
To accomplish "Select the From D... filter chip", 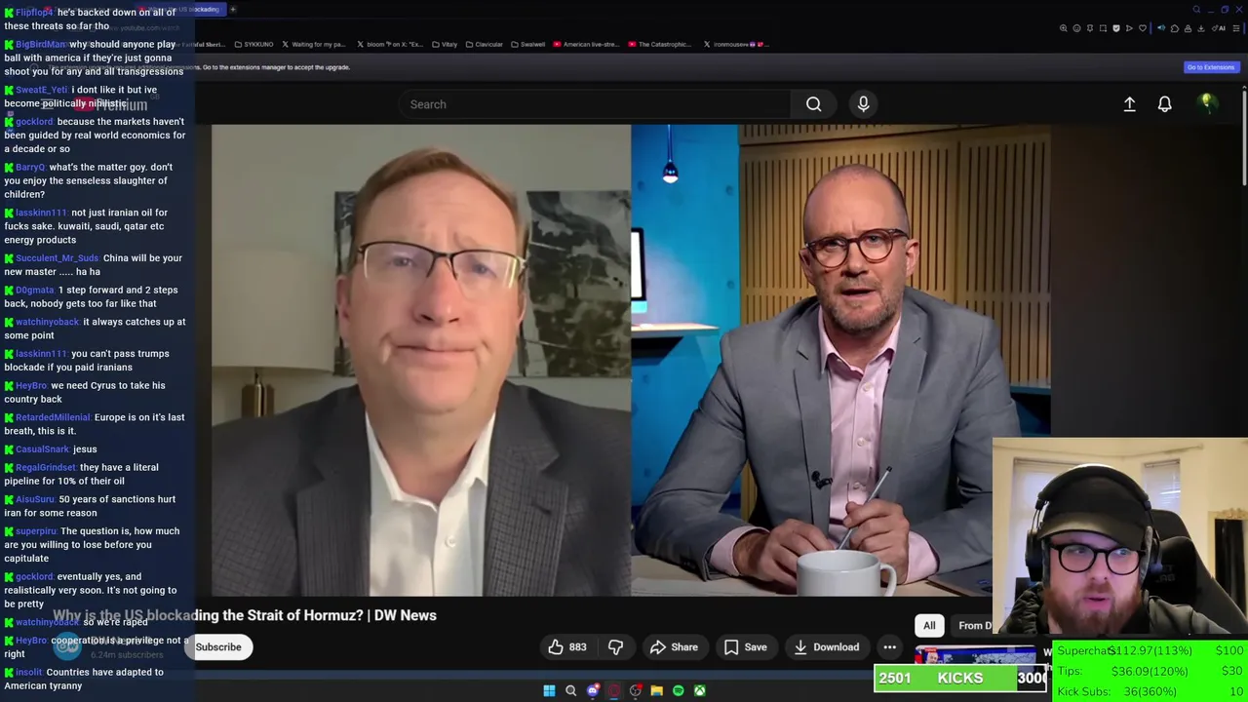I will tap(973, 626).
